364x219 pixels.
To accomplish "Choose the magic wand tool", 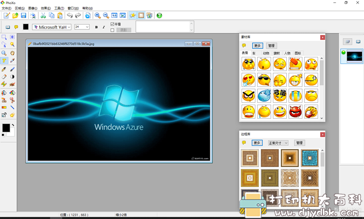I will (x=12, y=45).
